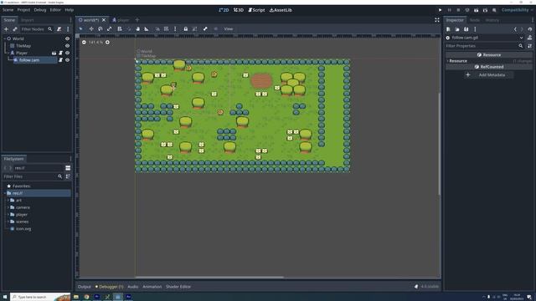Select the Ruler Mode tool

[x=147, y=29]
